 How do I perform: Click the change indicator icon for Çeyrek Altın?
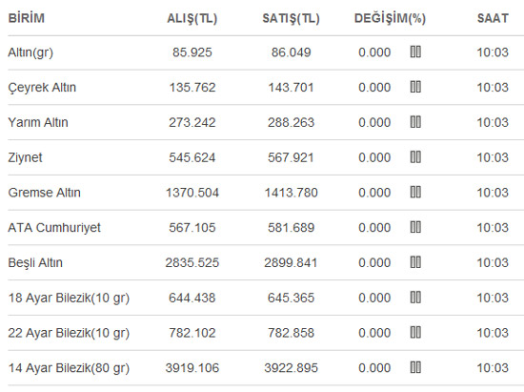(415, 88)
